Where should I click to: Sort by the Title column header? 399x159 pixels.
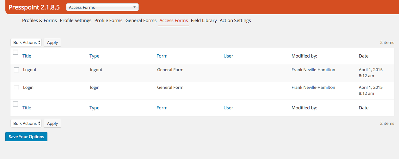pyautogui.click(x=27, y=56)
